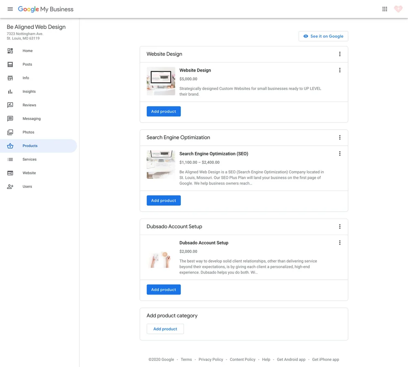Click the See it on Google button
Viewport: 408px width, 367px height.
(324, 36)
